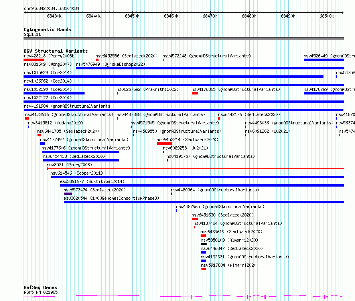The image size is (355, 301).
Task: Click the chr9:68422084..68504084 region label
Action: [51, 9]
